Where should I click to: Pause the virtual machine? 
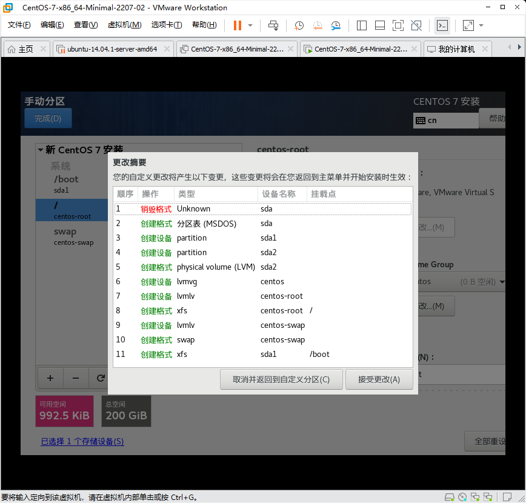tap(237, 25)
